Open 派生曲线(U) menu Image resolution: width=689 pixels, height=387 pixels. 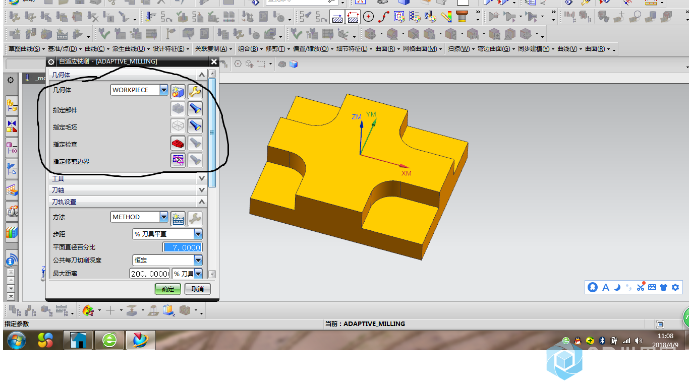[x=131, y=49]
